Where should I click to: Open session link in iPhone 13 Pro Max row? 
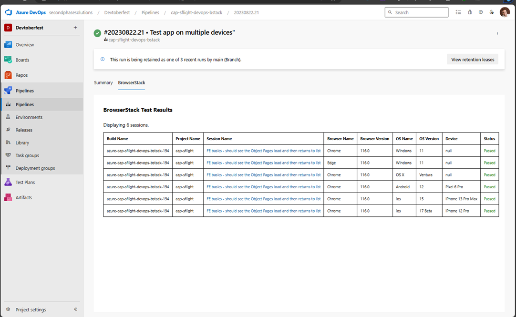pos(264,199)
